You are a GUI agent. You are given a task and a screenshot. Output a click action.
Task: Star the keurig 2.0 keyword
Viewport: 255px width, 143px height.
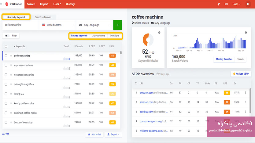pos(11,94)
